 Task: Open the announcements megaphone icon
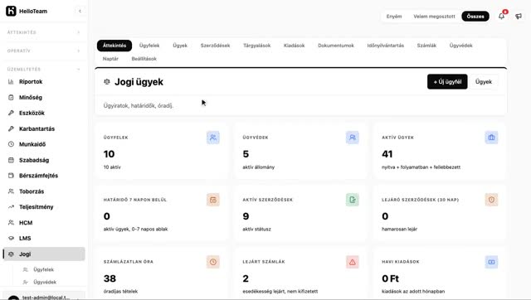point(519,17)
